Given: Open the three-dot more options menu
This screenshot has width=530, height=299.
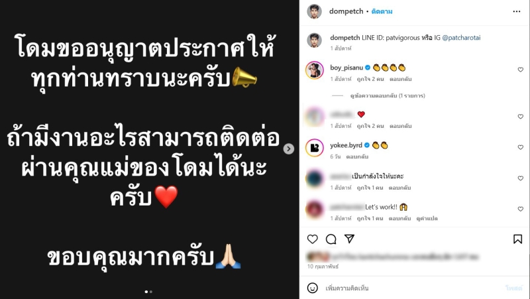Looking at the screenshot, I should point(517,11).
